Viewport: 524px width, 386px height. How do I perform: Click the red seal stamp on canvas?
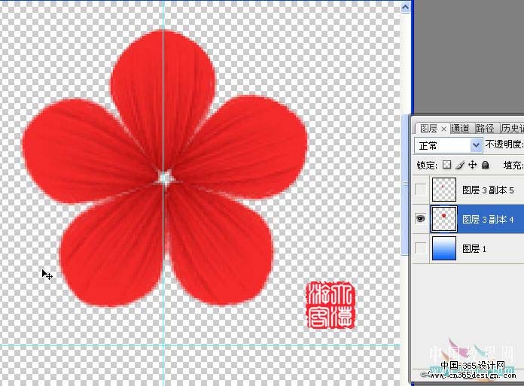coord(331,305)
